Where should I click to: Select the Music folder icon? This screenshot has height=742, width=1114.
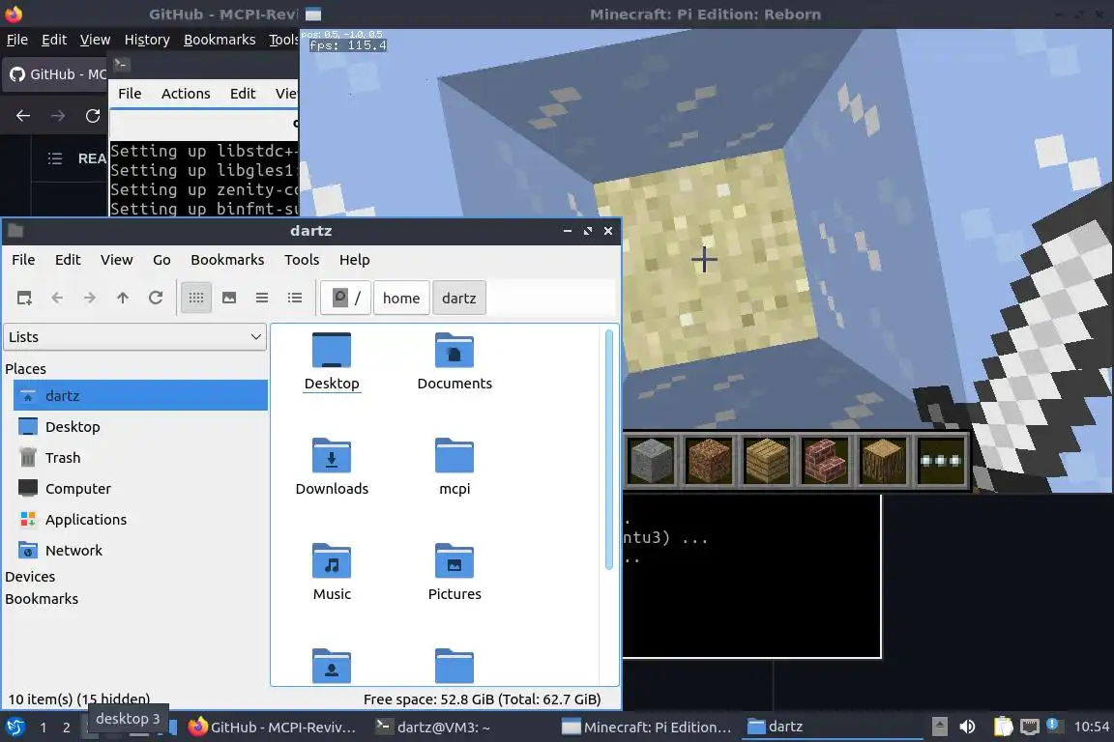332,572
